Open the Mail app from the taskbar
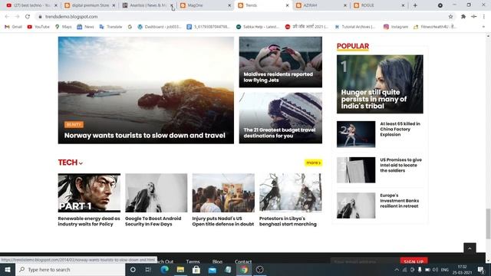This screenshot has height=276, width=491. coord(213,269)
